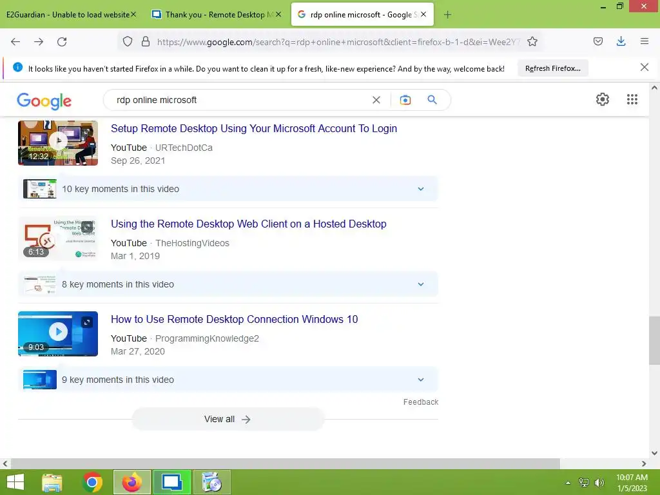Open the volume tray icon
Screen dimensions: 660x495
click(599, 483)
